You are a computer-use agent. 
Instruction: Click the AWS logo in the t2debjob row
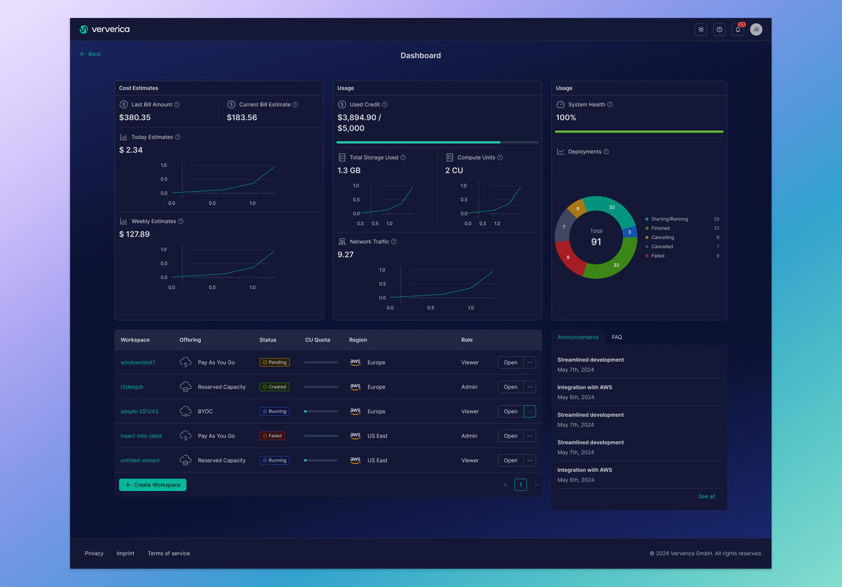tap(355, 387)
